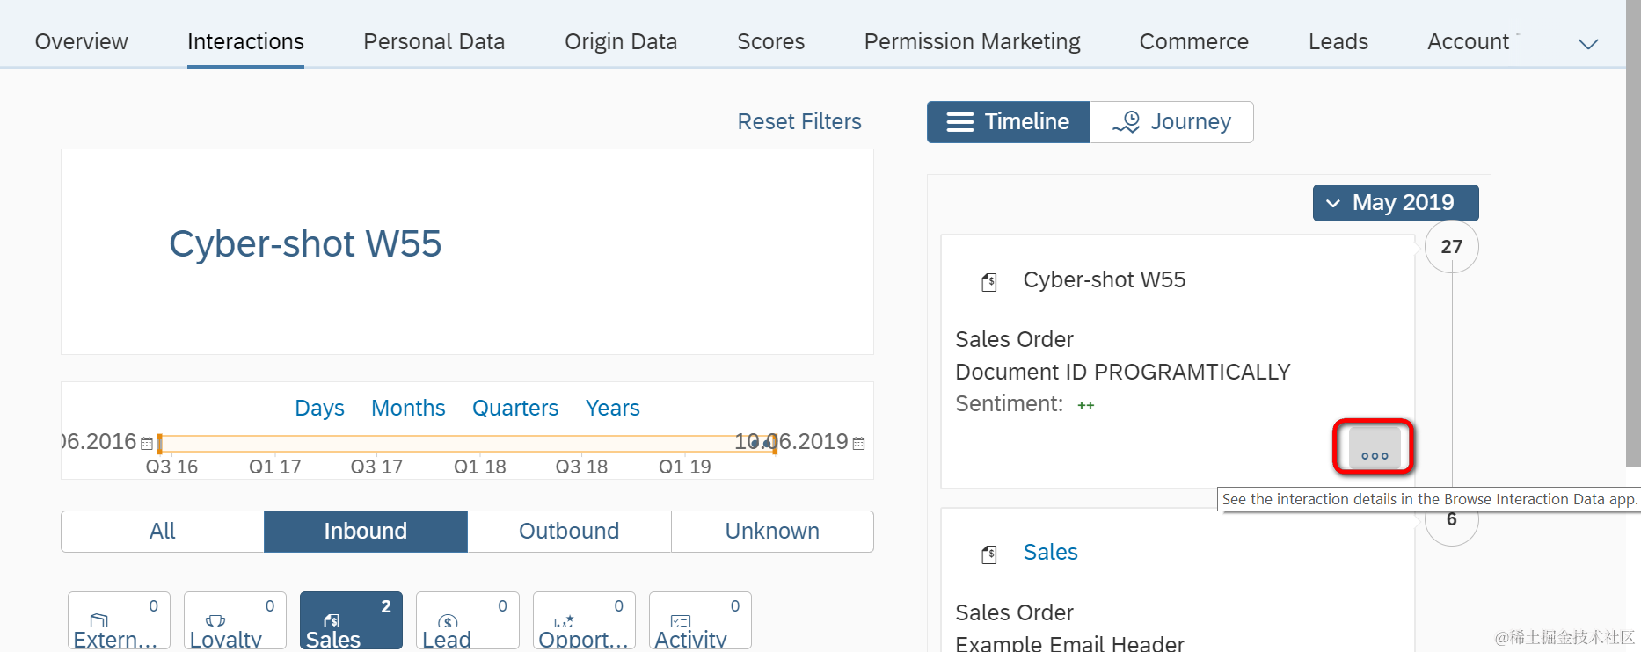Click the end date calendar icon

[x=858, y=444]
